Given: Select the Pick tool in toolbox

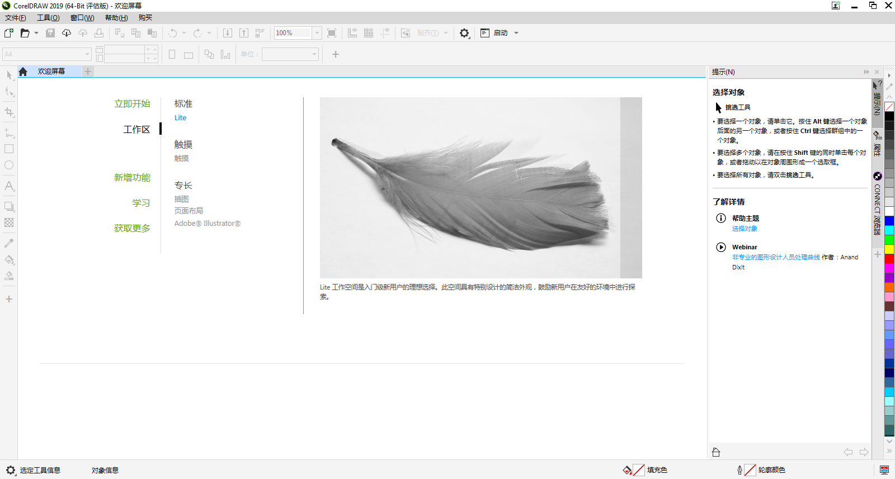Looking at the screenshot, I should pyautogui.click(x=9, y=75).
